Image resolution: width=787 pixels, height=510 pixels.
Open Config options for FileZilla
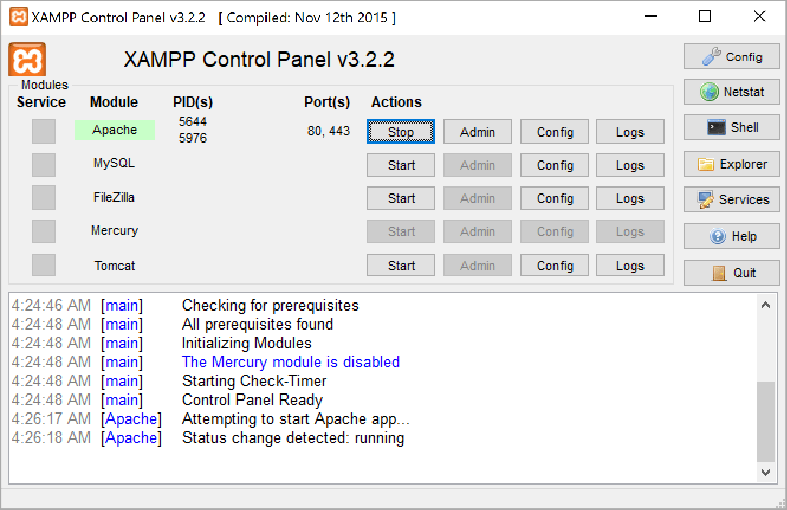click(x=555, y=198)
